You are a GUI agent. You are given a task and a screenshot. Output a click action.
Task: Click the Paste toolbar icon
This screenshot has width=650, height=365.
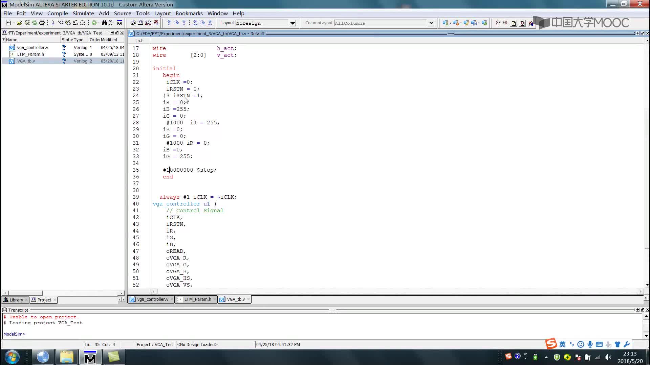tap(68, 23)
